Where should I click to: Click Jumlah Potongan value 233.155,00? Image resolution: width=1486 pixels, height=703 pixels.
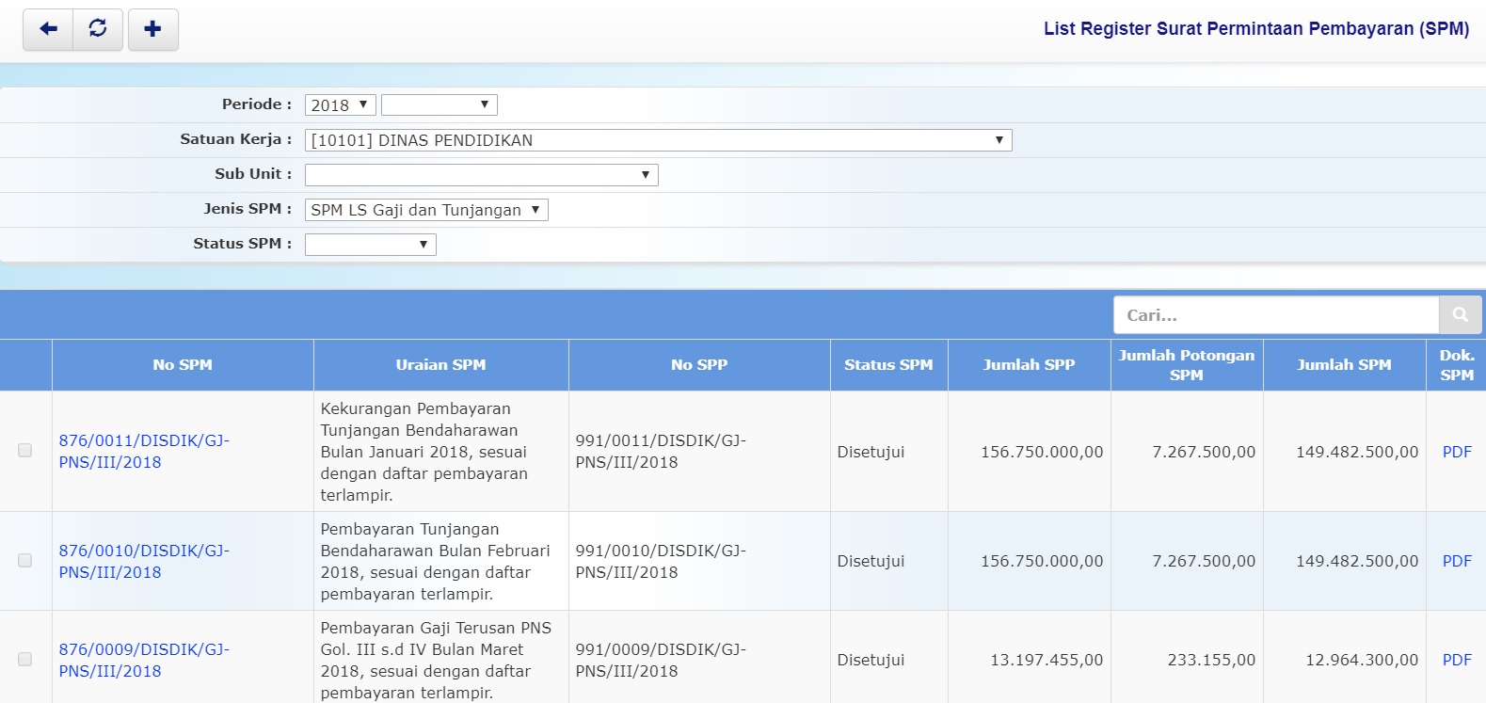[x=1211, y=661]
